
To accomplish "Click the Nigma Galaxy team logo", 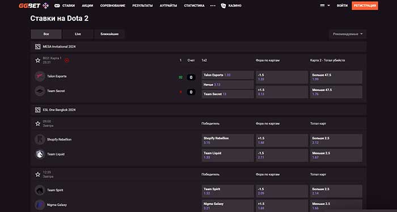I will (40, 205).
